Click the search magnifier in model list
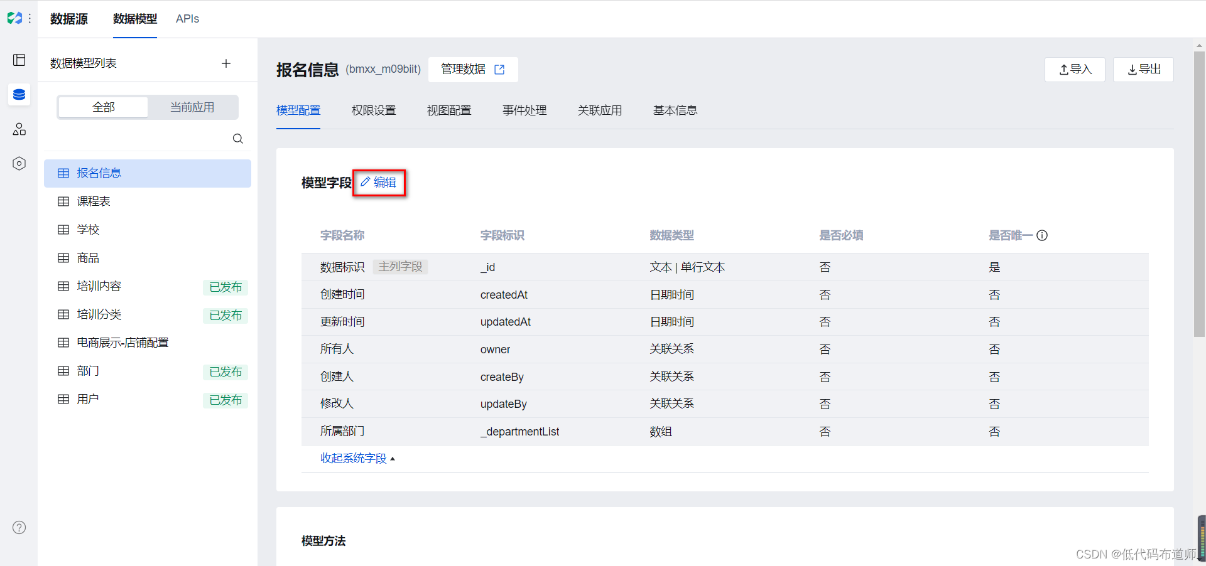Screen dimensions: 1206x566 238,139
